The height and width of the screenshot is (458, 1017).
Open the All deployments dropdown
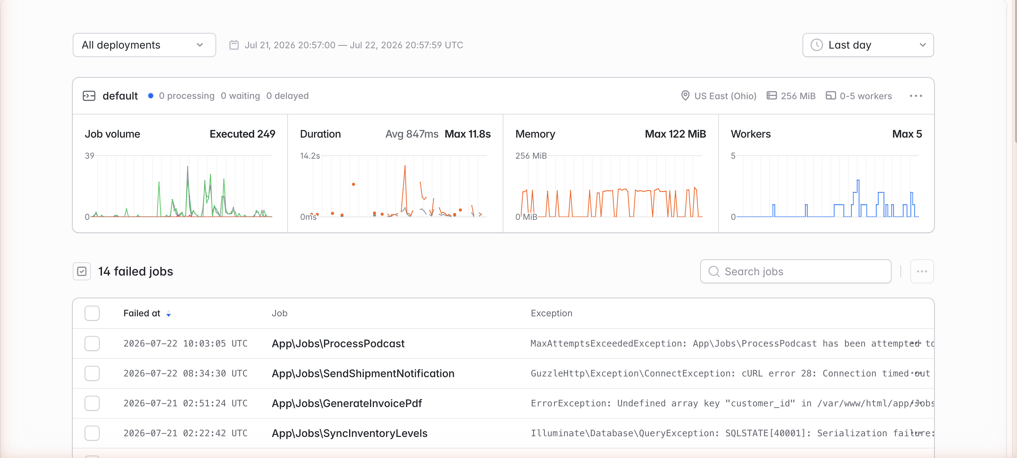144,45
